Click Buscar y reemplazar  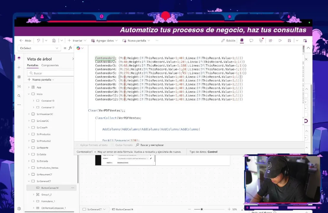[x=150, y=145]
